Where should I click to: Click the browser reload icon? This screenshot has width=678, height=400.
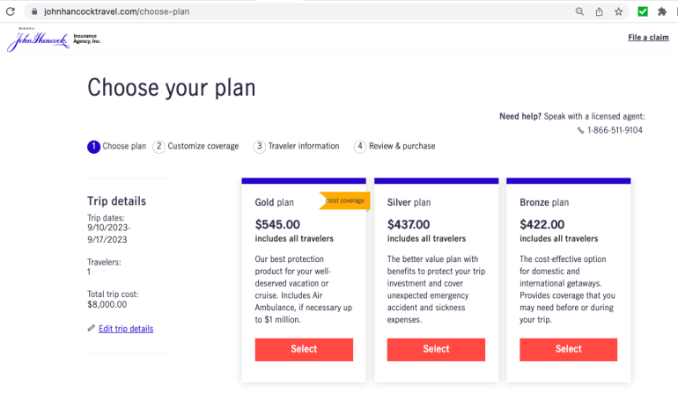click(9, 11)
